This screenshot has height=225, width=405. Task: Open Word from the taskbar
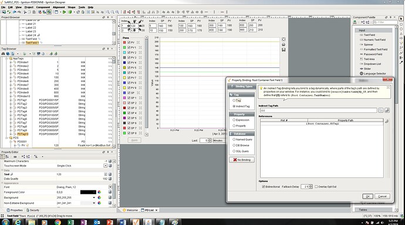tap(123, 222)
